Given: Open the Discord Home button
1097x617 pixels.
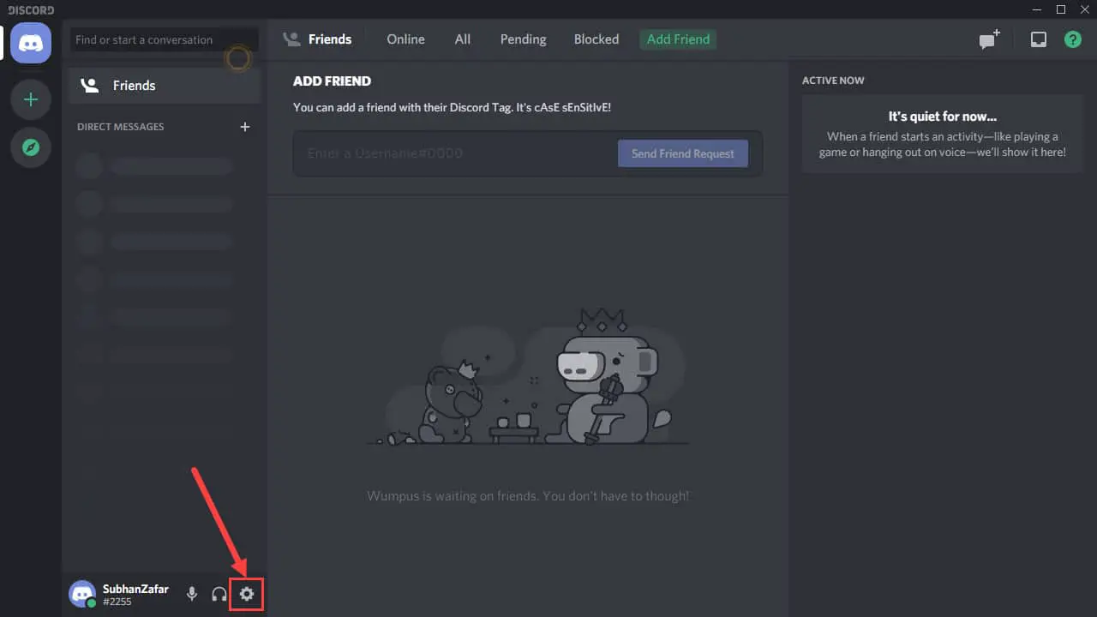Looking at the screenshot, I should 31,42.
